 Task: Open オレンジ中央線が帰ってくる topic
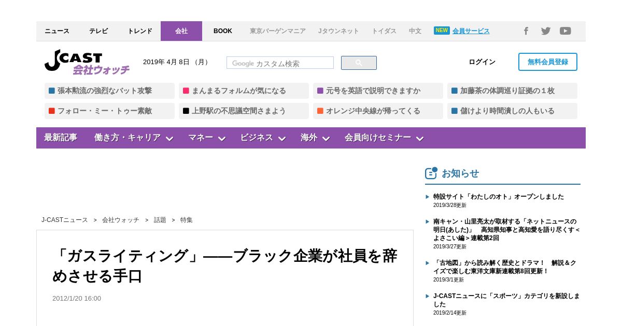pos(378,111)
